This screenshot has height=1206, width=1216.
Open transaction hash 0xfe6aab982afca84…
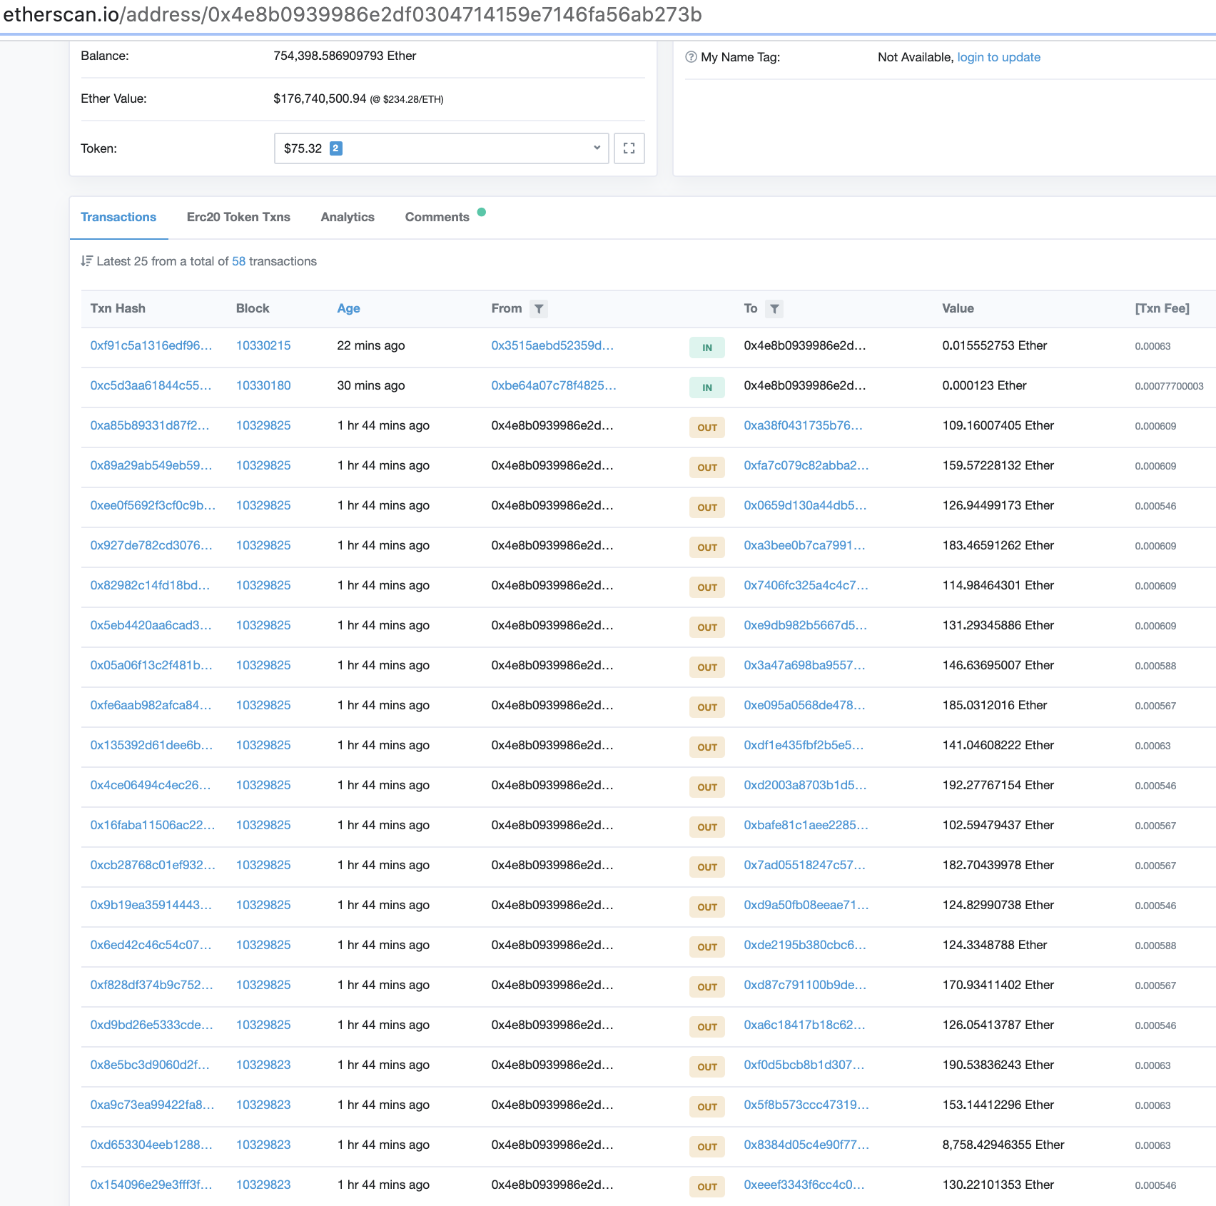point(151,705)
